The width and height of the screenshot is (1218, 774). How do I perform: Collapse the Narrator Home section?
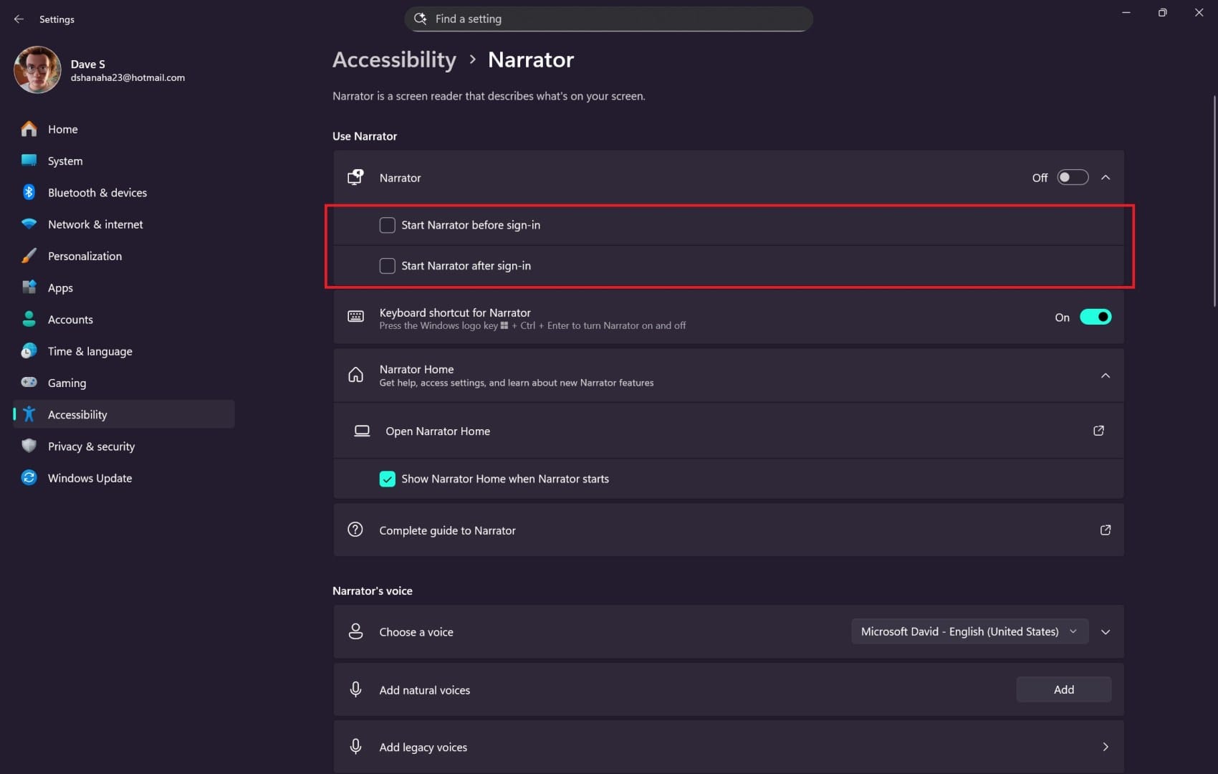[x=1106, y=376]
